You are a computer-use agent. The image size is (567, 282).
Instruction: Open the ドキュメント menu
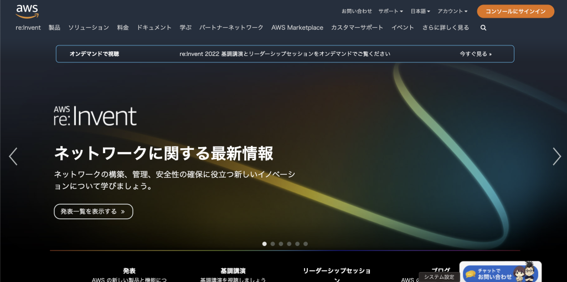pyautogui.click(x=154, y=28)
